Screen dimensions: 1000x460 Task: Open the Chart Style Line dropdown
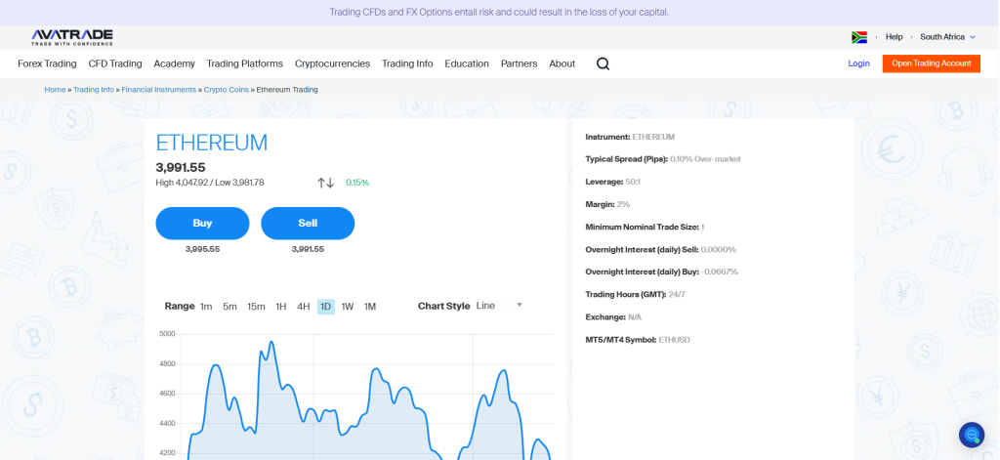pyautogui.click(x=499, y=306)
